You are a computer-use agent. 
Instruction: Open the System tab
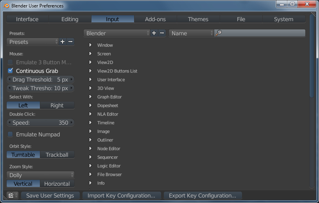click(284, 19)
